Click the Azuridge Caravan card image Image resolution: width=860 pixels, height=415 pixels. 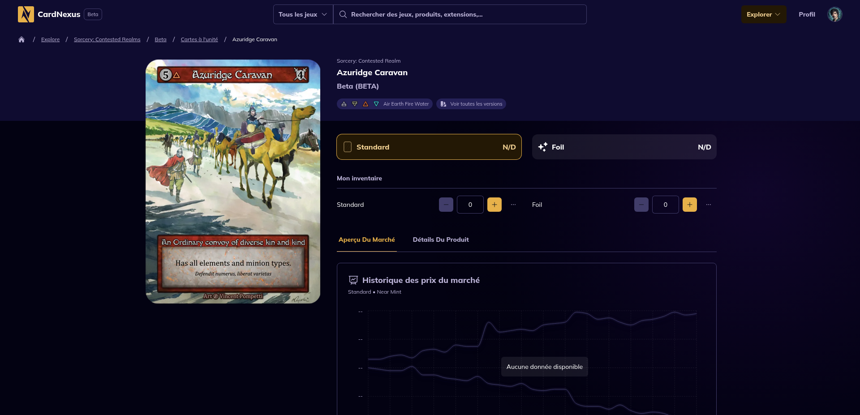233,181
